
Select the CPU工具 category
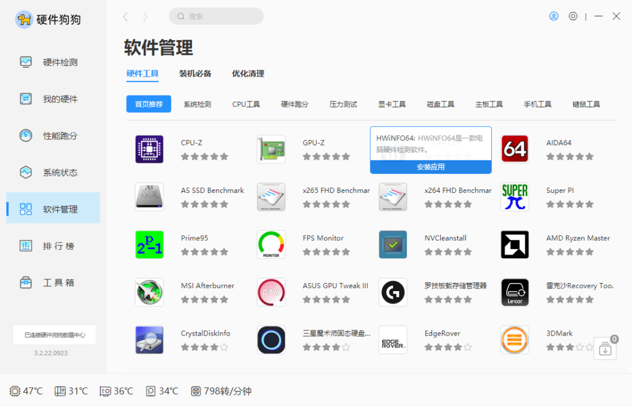[246, 104]
